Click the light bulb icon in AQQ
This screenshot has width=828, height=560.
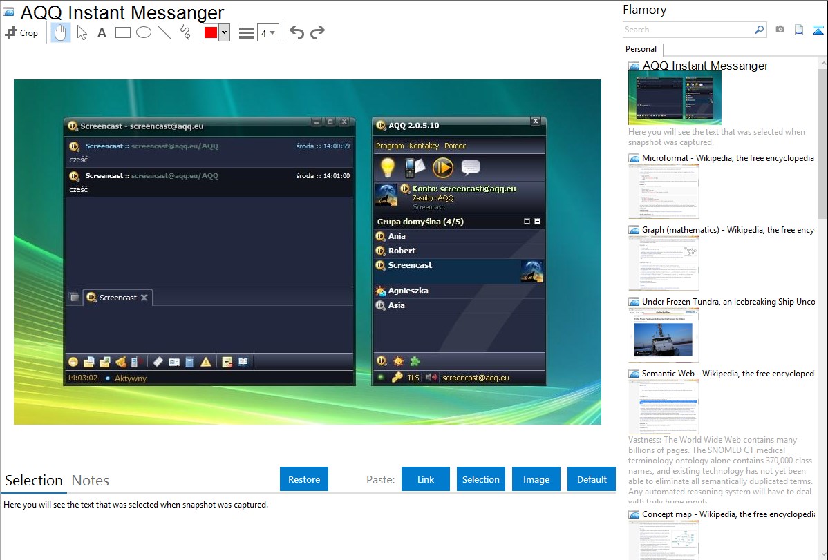click(x=388, y=168)
